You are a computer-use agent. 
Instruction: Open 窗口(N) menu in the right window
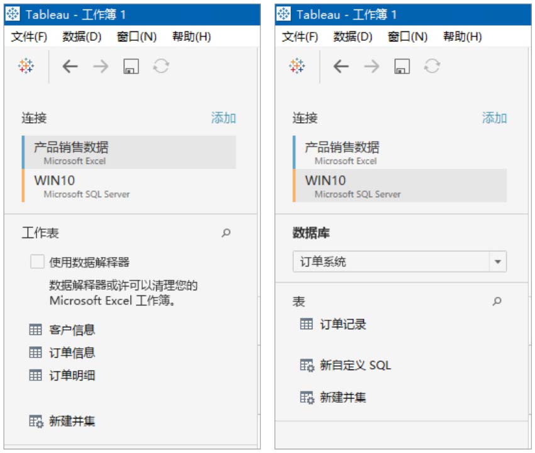[x=407, y=36]
